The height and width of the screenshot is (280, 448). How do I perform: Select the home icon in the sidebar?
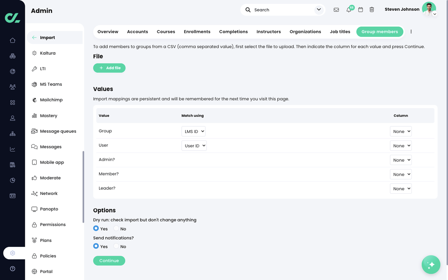coord(12,40)
